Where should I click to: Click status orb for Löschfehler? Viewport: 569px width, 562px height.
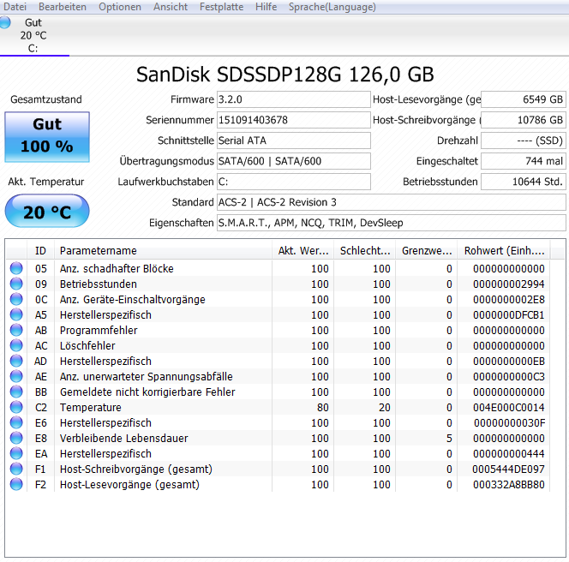coord(16,345)
